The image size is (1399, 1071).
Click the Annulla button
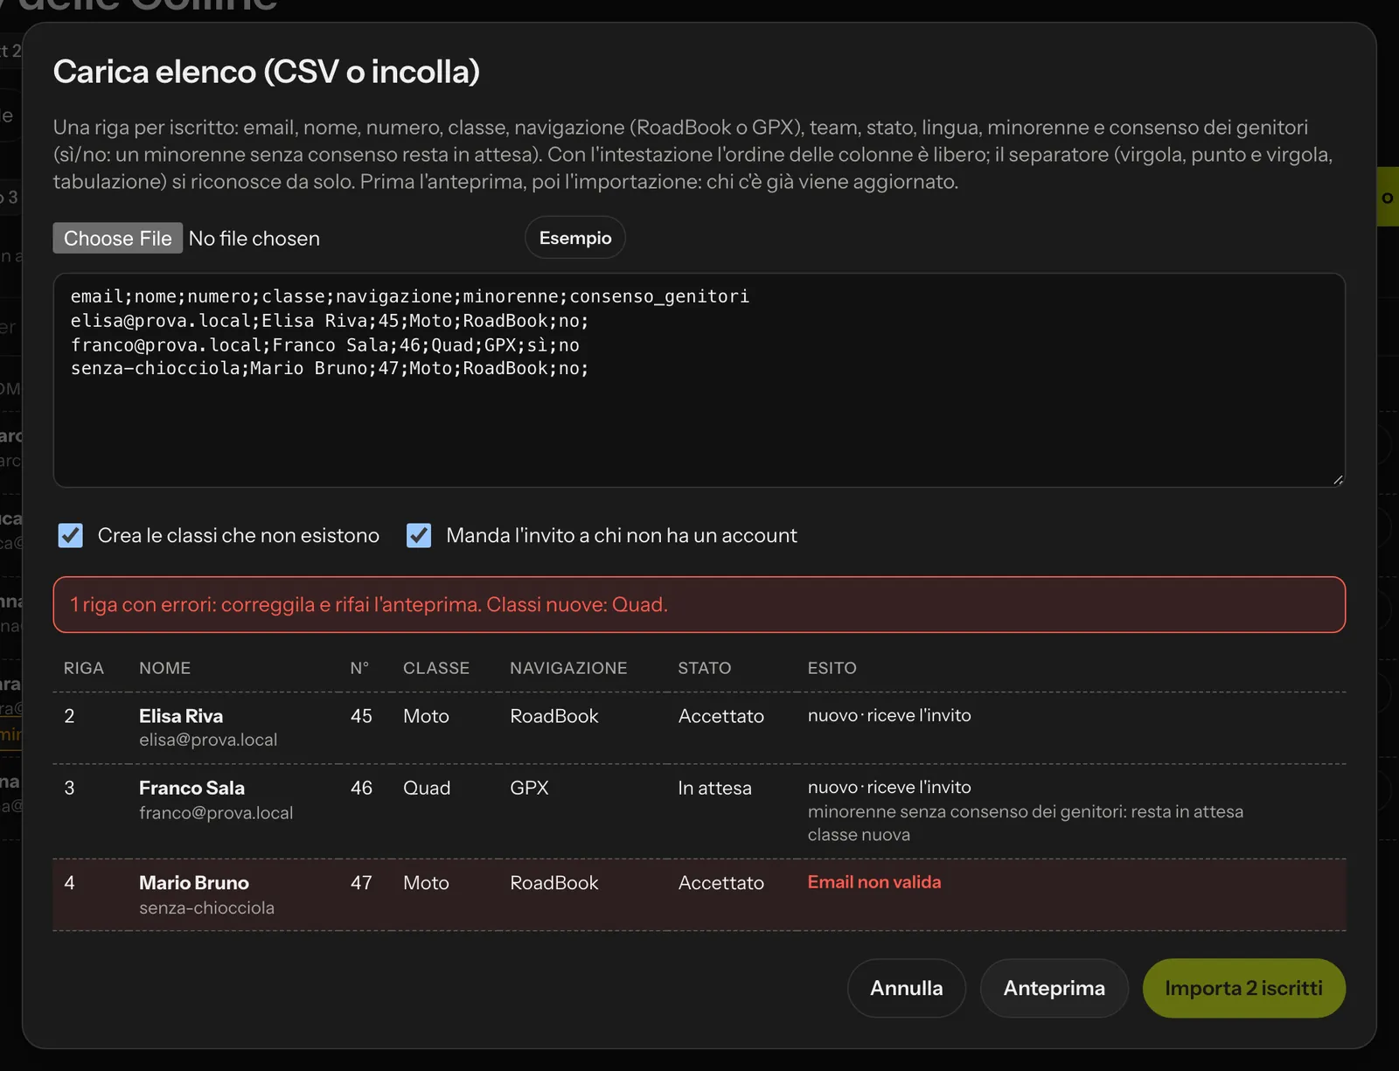906,988
